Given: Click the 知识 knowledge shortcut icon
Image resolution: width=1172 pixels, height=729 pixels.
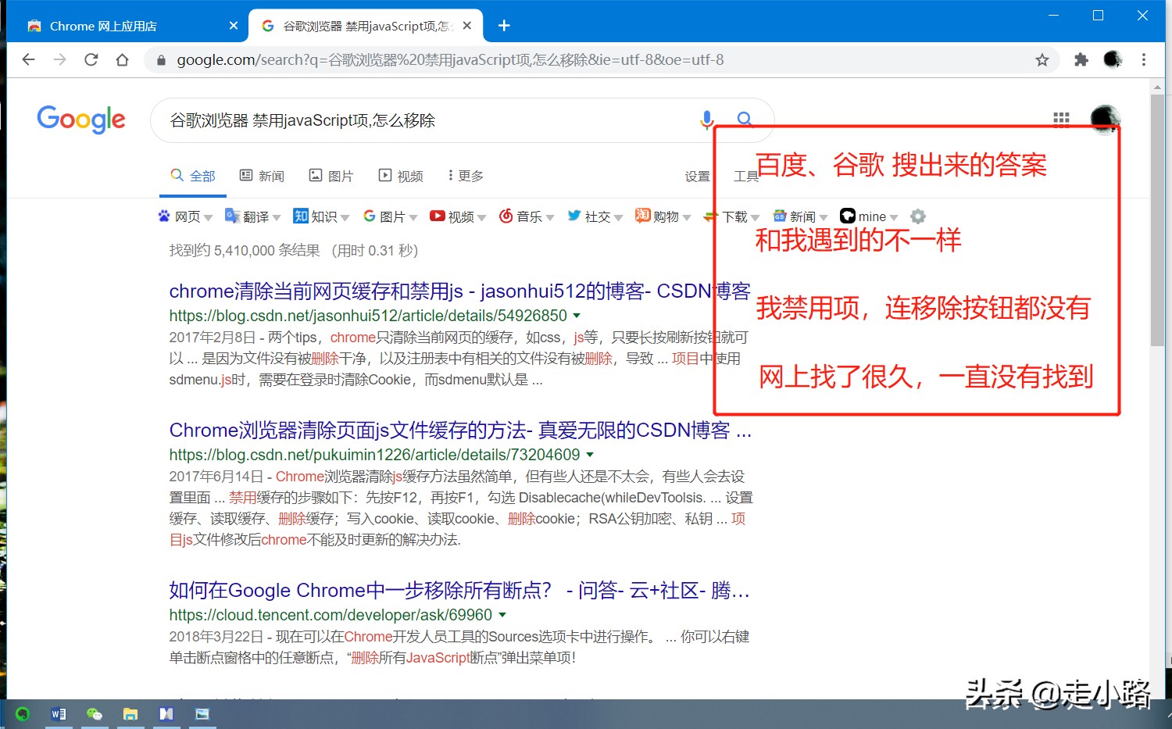Looking at the screenshot, I should [302, 216].
